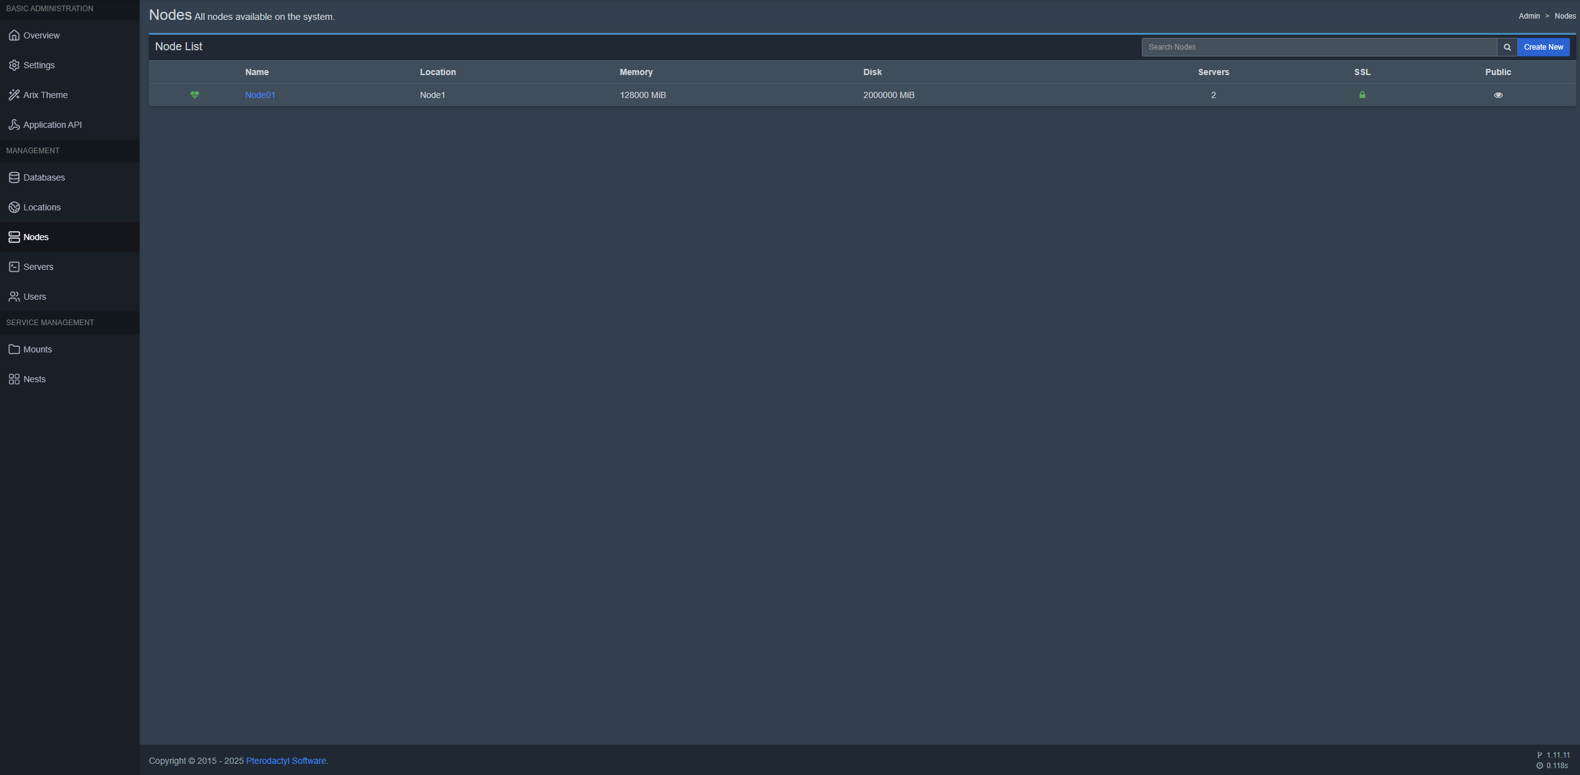
Task: Click the Arix Theme wand icon
Action: [14, 95]
